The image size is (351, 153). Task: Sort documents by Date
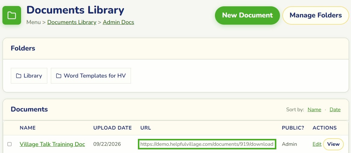335,110
